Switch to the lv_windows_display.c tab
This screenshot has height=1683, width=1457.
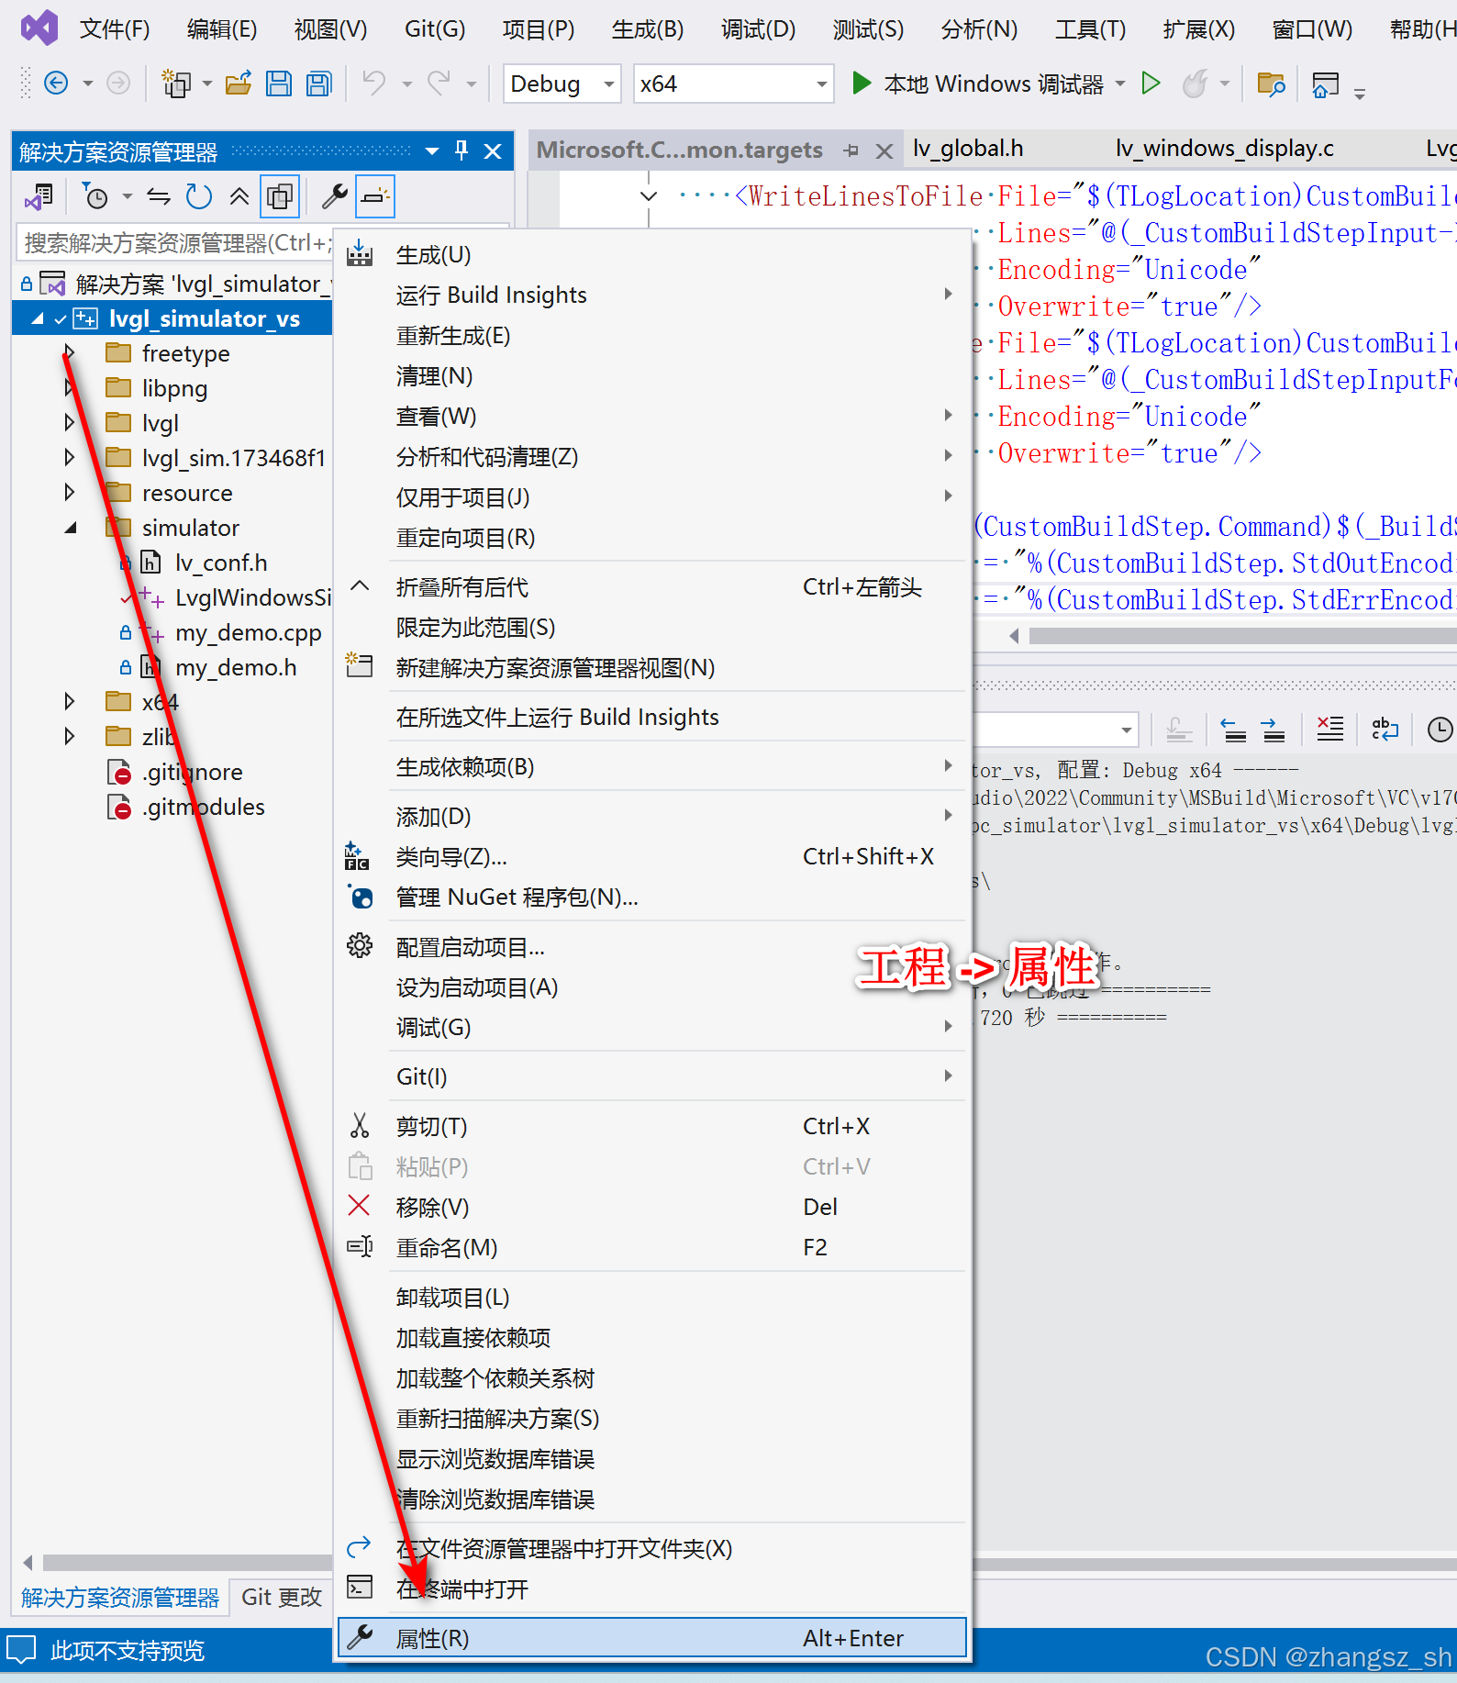[x=1225, y=149]
